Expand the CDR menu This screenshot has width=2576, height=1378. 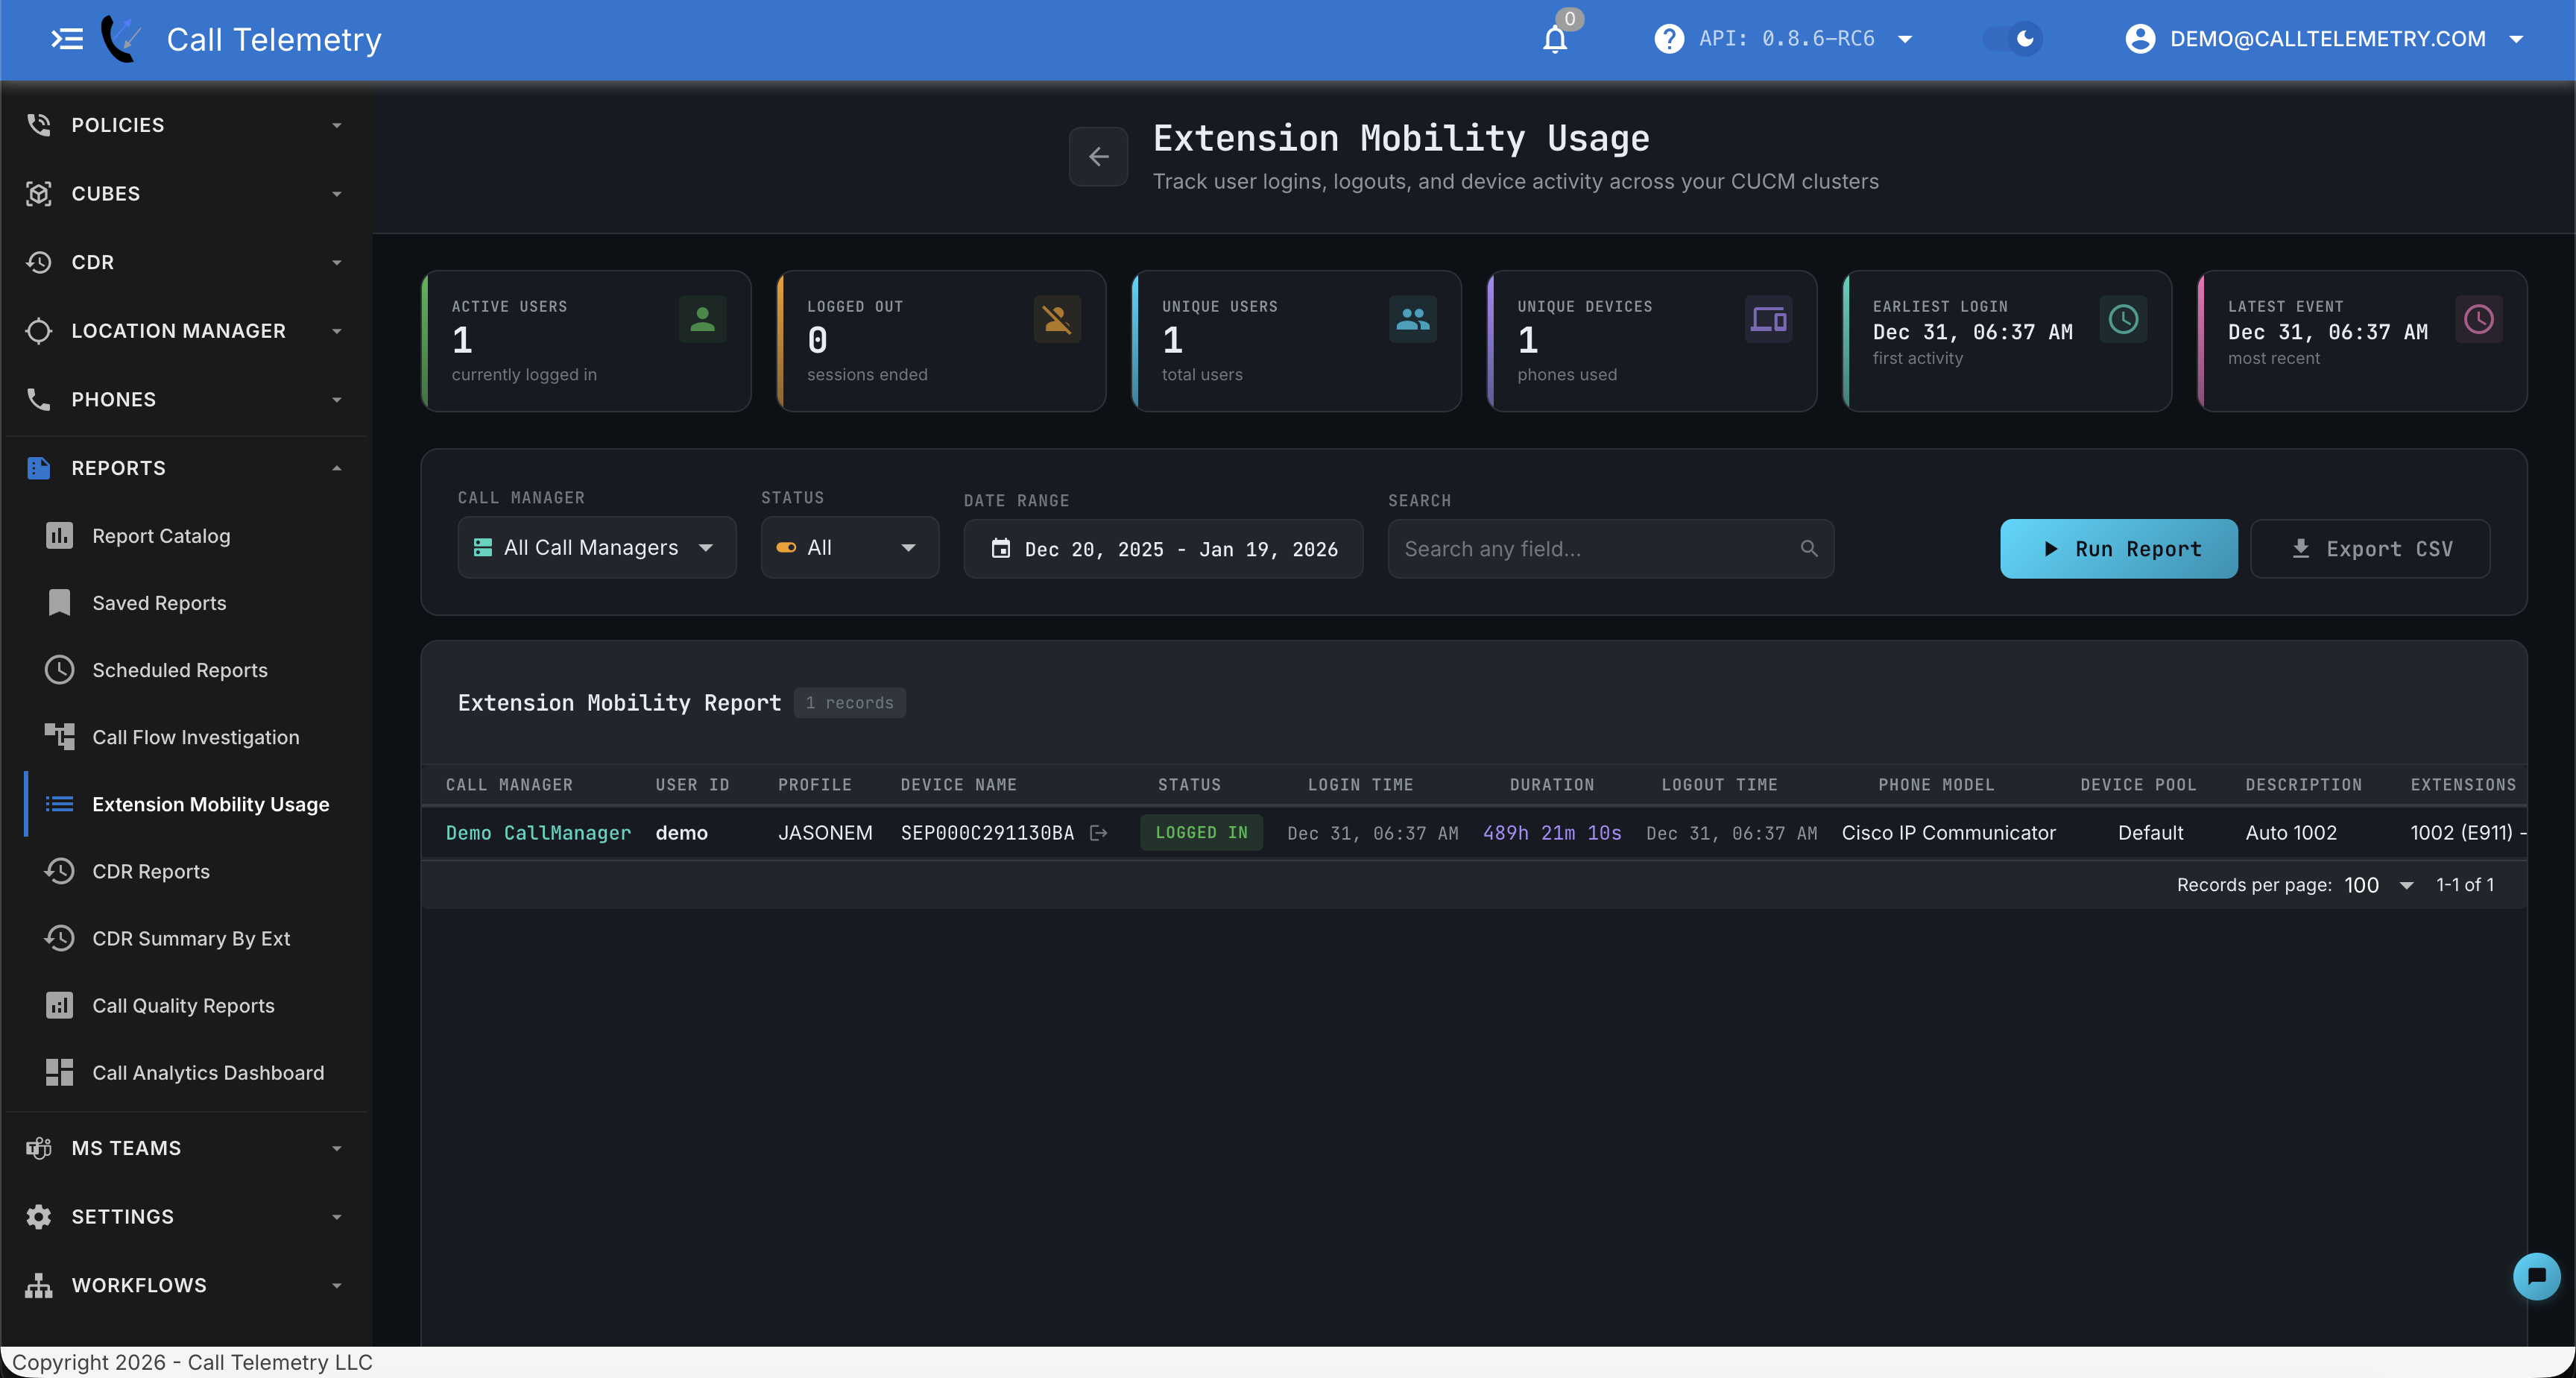pyautogui.click(x=186, y=262)
